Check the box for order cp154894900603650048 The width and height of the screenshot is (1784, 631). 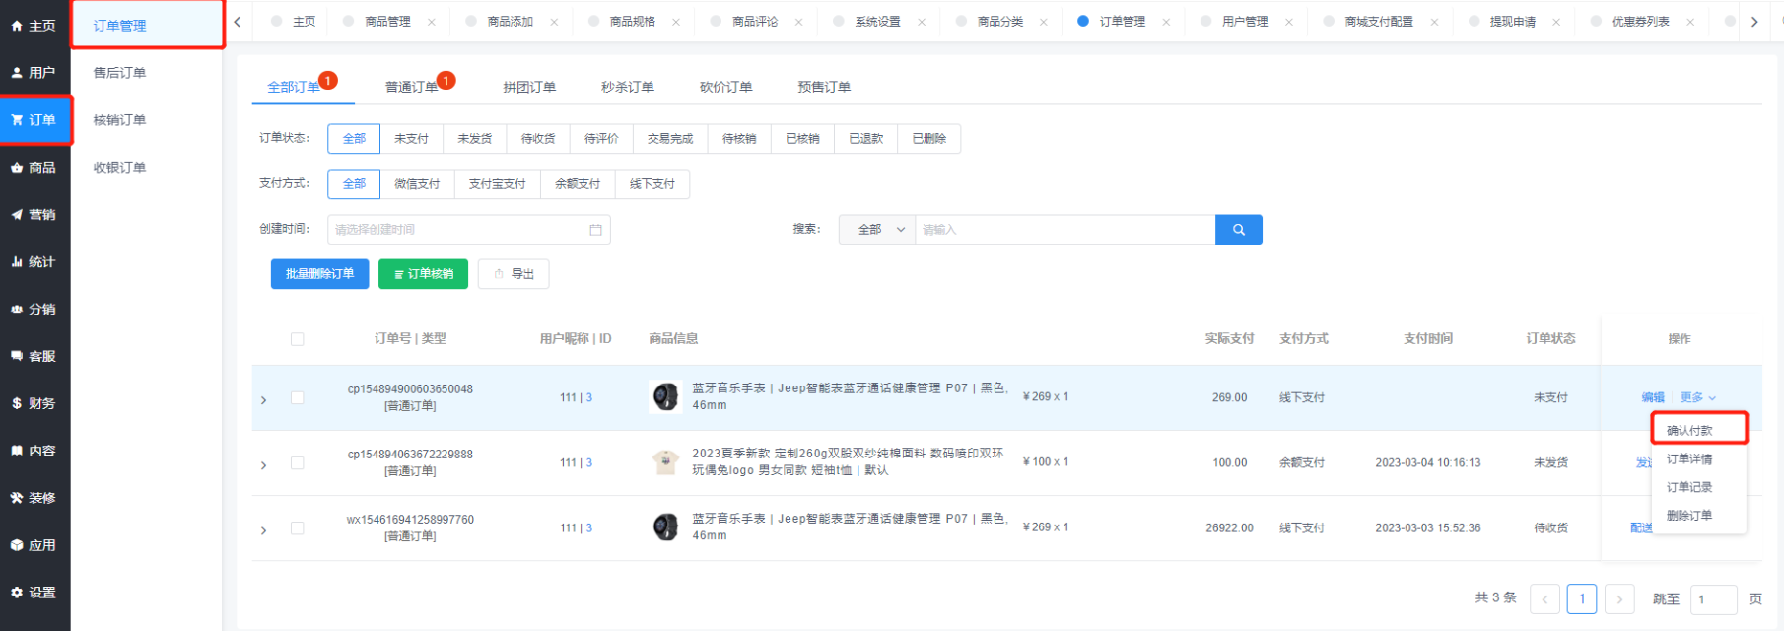(x=297, y=398)
